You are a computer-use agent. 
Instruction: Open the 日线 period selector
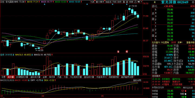[x=2, y=2]
